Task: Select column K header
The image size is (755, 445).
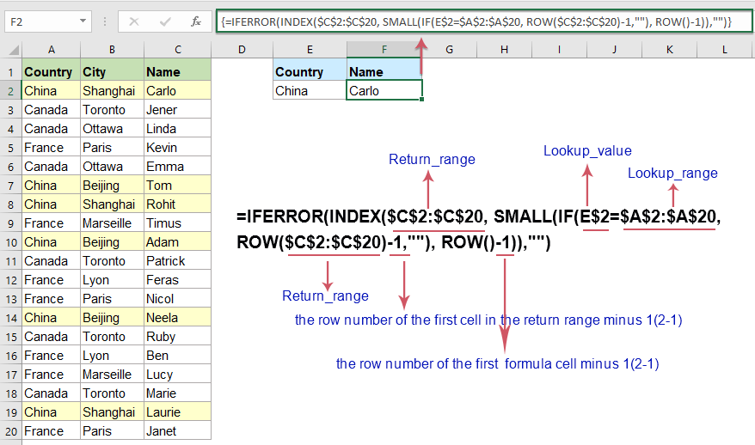Action: [669, 50]
